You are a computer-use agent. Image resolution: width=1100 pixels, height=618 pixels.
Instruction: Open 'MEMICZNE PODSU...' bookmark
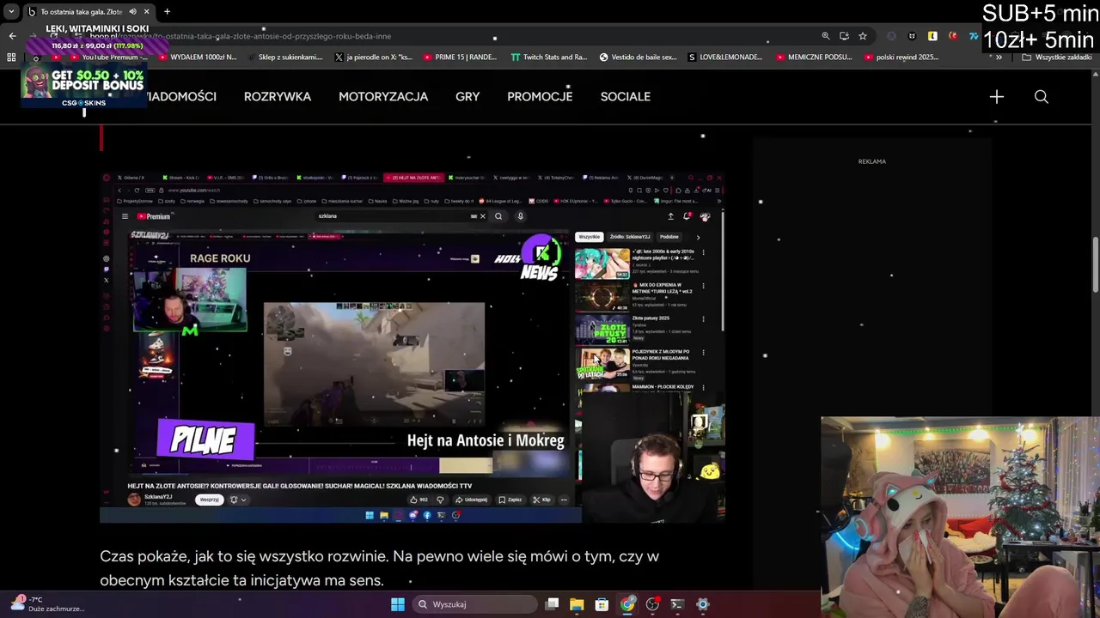814,58
